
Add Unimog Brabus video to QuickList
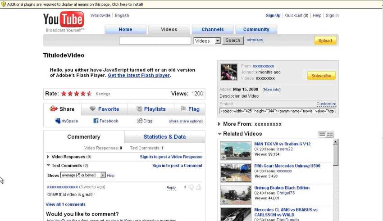click(224, 202)
